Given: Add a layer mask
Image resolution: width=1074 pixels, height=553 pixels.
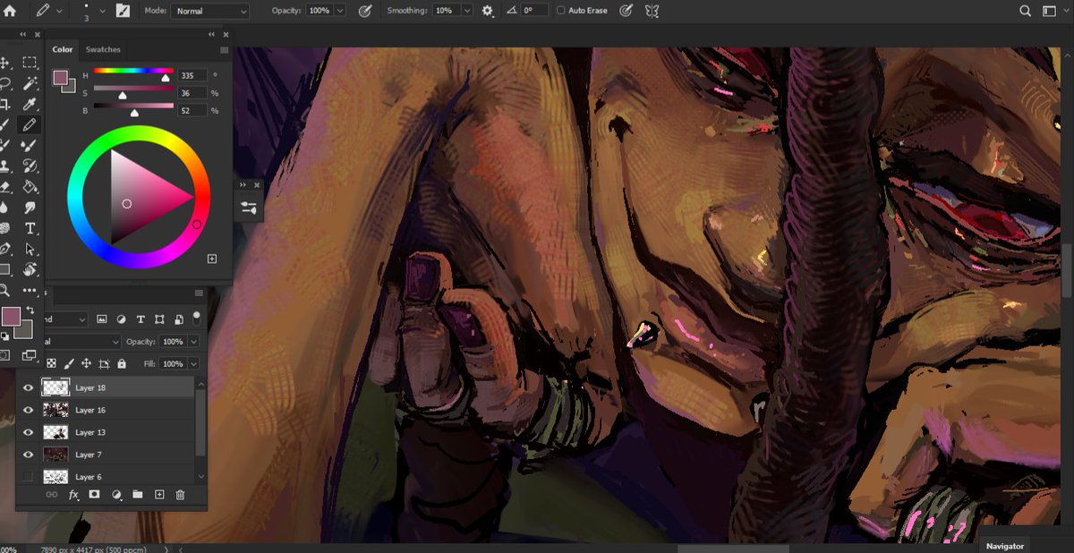Looking at the screenshot, I should tap(94, 494).
